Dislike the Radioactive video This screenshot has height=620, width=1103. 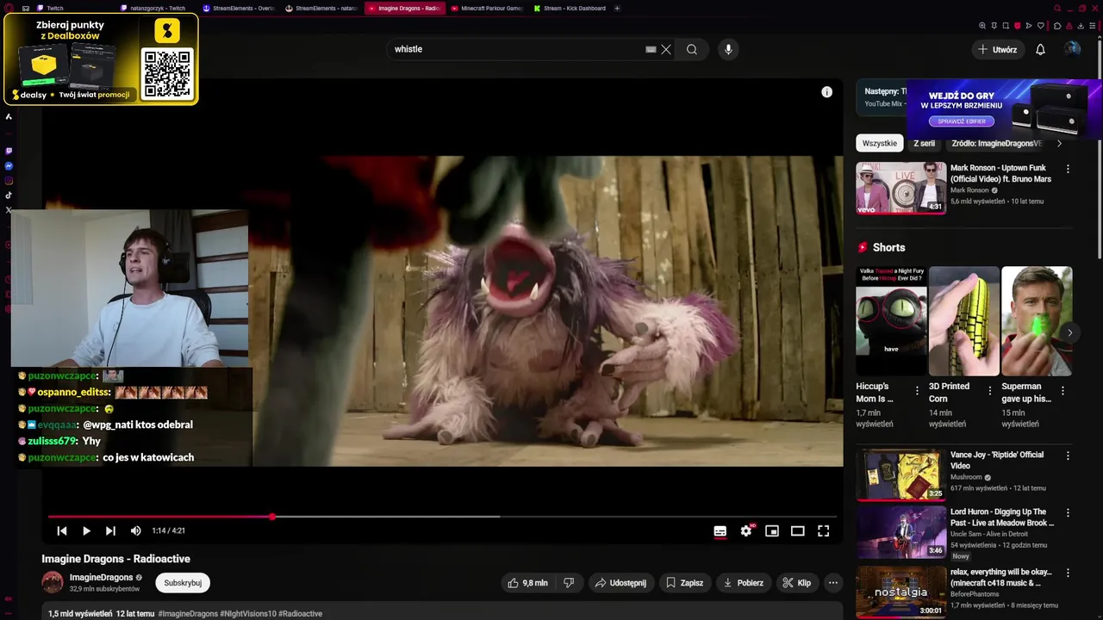569,583
